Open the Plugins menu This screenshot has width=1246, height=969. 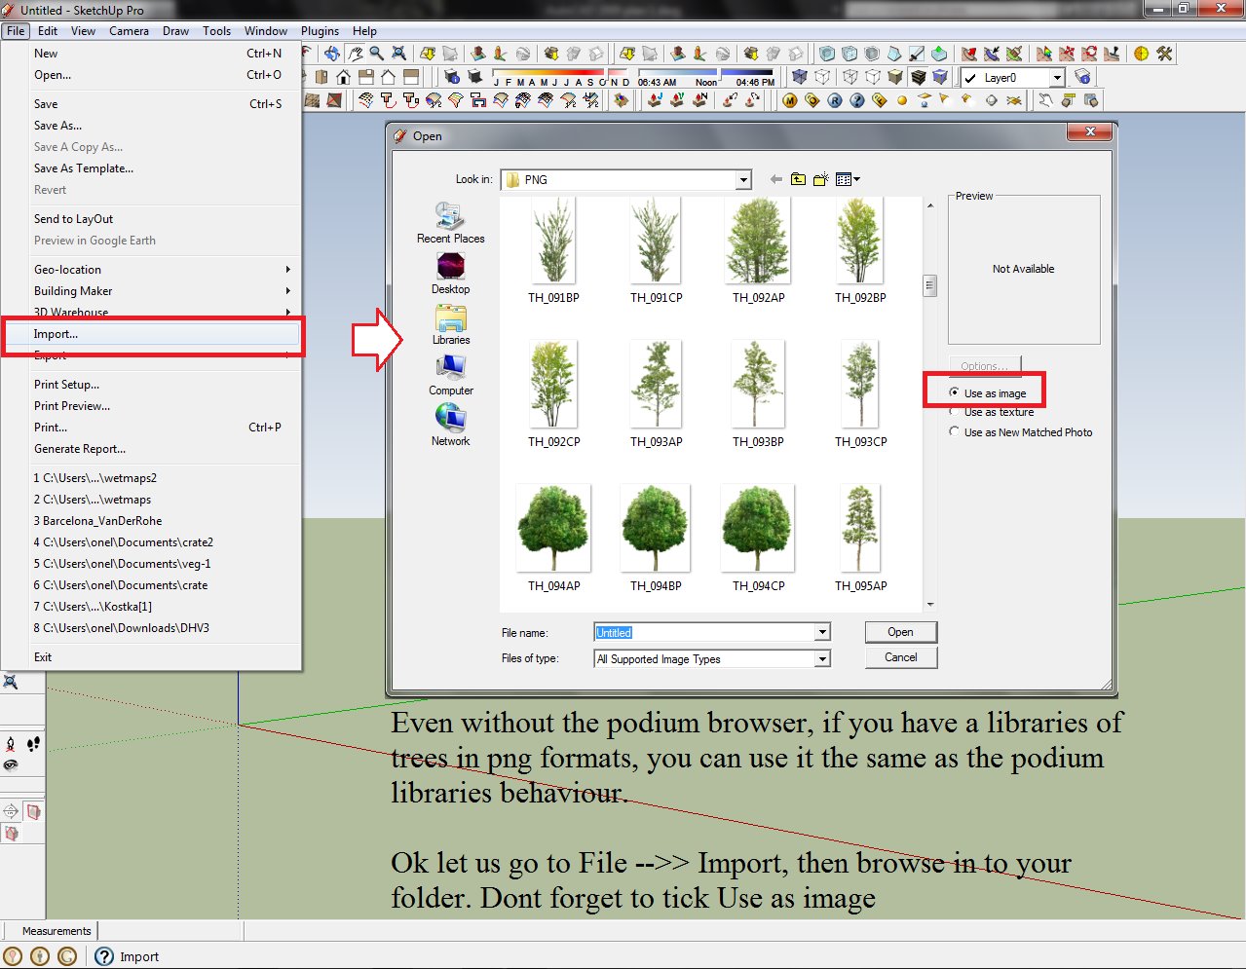320,30
